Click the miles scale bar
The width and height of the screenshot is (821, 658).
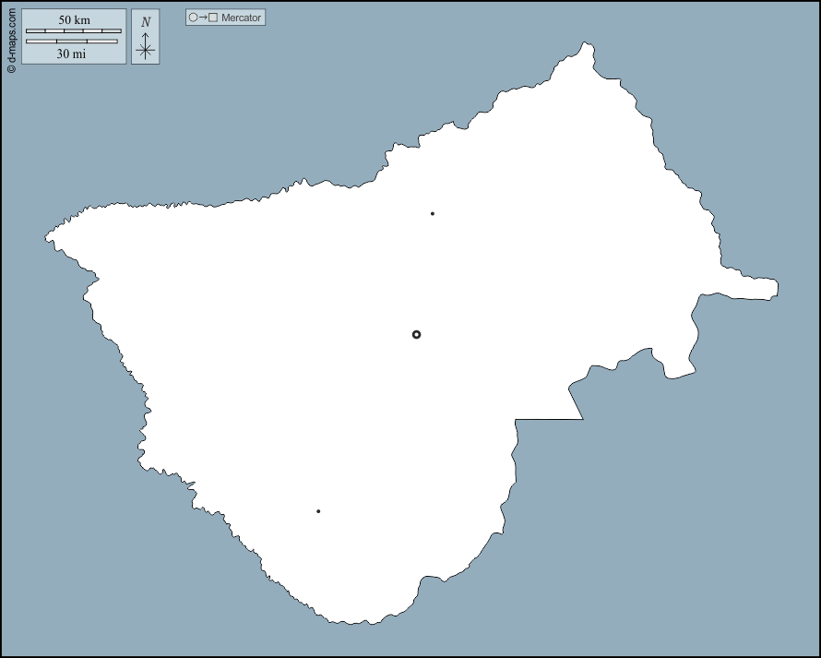pos(71,42)
